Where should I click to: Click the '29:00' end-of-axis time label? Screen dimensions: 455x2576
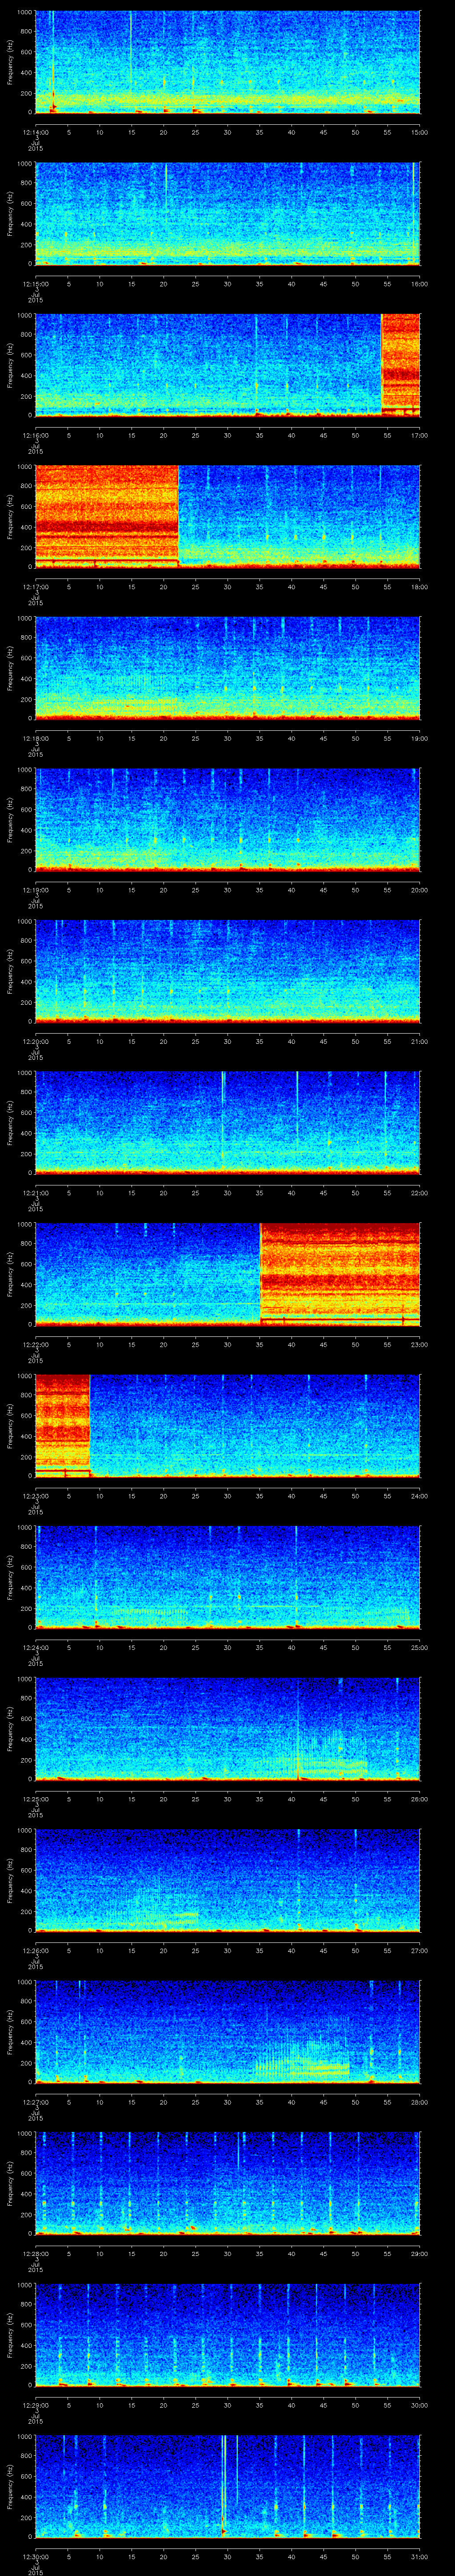(x=419, y=2253)
